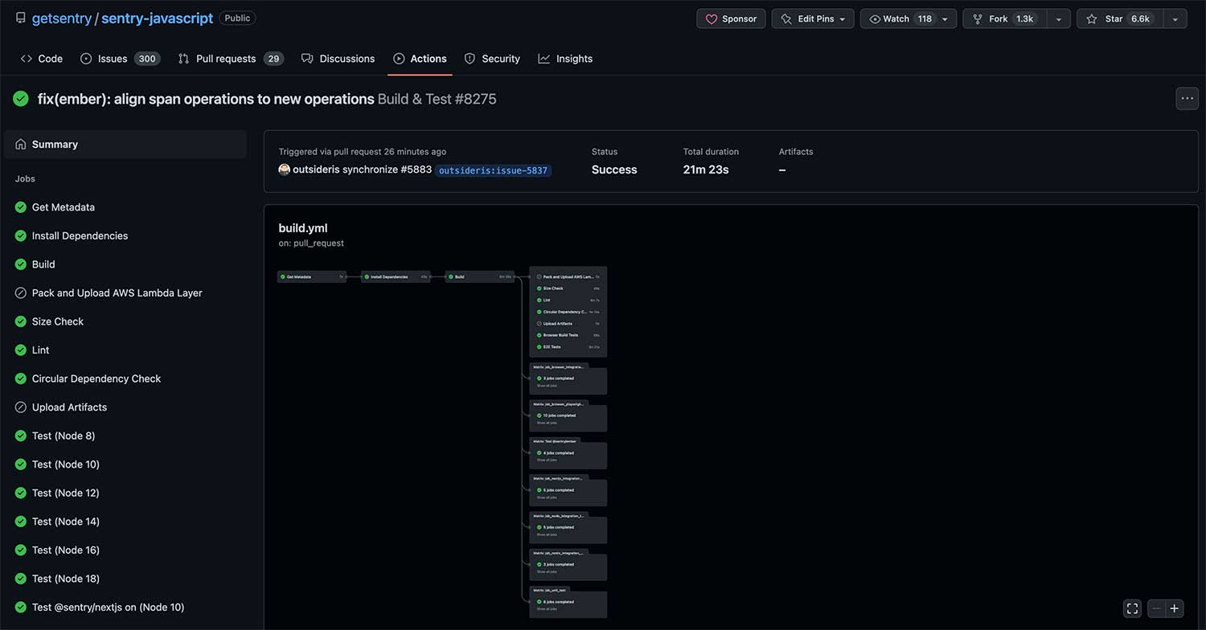Click the Success status value
Viewport: 1206px width, 630px height.
point(614,170)
